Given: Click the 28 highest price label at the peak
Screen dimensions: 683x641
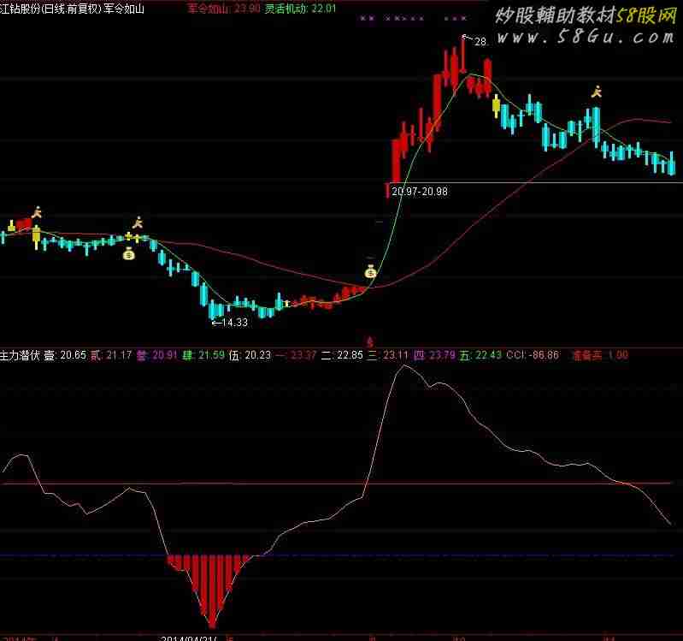Looking at the screenshot, I should (x=480, y=41).
